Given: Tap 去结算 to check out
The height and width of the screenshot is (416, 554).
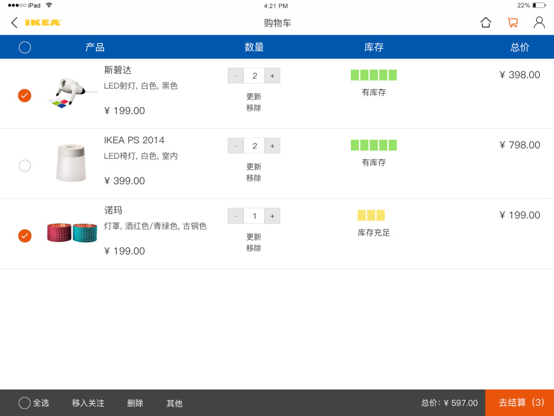Looking at the screenshot, I should [x=520, y=403].
